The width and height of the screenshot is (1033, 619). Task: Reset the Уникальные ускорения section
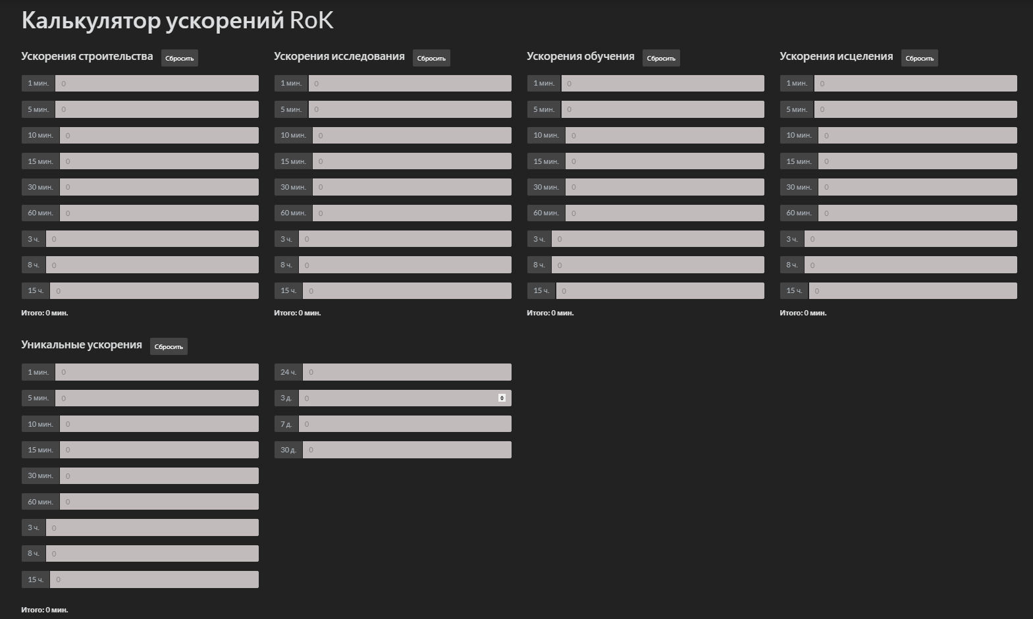[169, 346]
